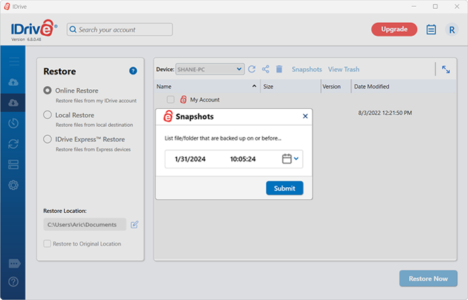Select the IDrive Express Restore option
468x300 pixels.
(x=48, y=139)
